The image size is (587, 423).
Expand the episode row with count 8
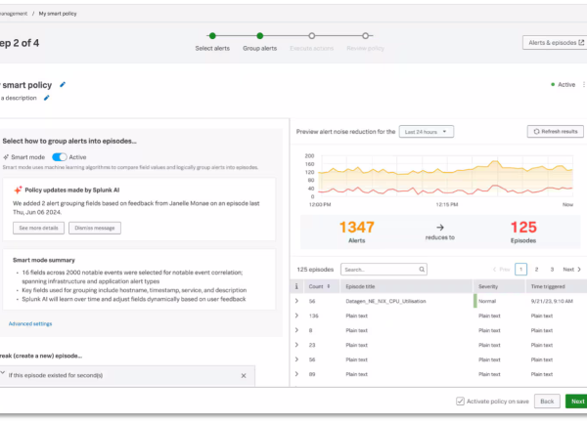point(296,330)
